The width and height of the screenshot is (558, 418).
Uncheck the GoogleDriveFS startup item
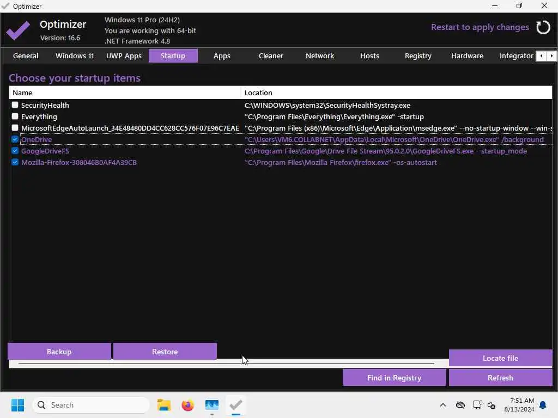(15, 150)
